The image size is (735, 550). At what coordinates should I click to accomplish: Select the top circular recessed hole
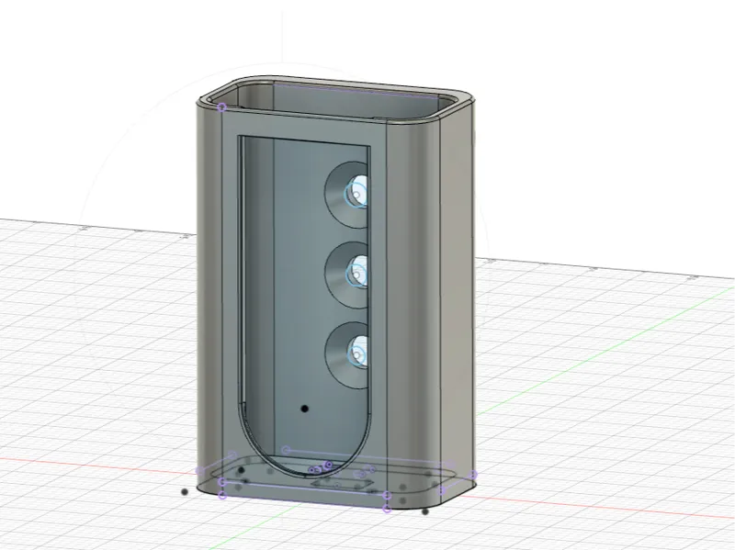(346, 195)
